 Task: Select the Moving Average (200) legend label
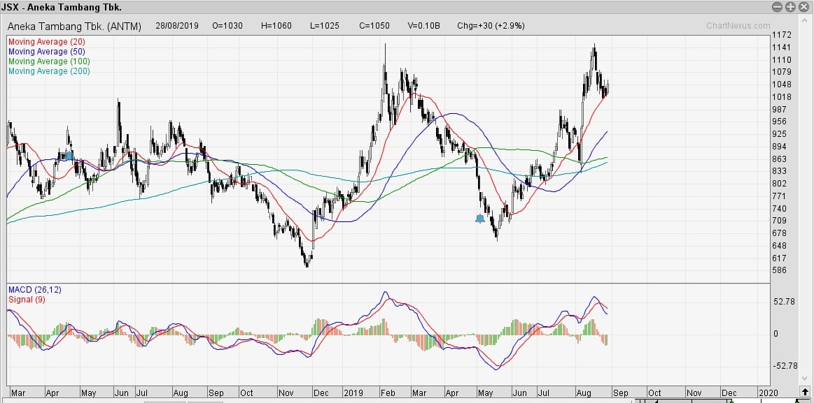click(49, 71)
